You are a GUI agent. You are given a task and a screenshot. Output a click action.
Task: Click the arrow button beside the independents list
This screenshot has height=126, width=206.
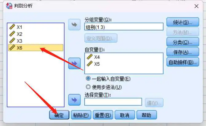pyautogui.click(x=74, y=63)
